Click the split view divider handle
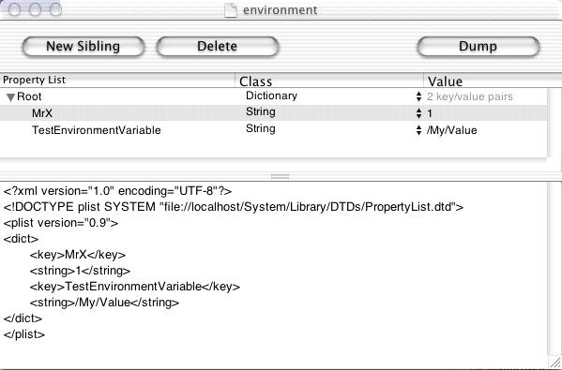Viewport: 562px width, 370px height. click(280, 176)
